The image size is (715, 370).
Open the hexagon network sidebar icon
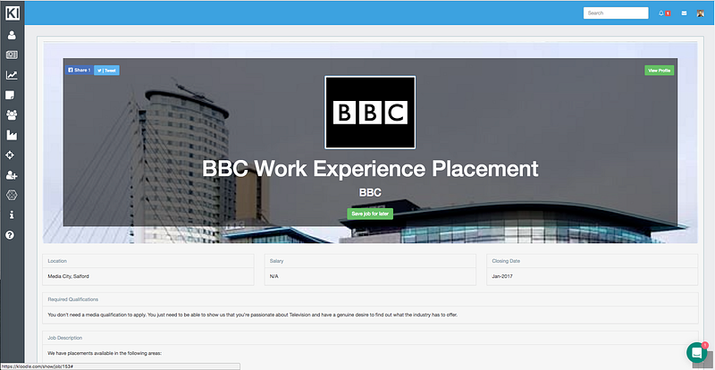[x=12, y=195]
